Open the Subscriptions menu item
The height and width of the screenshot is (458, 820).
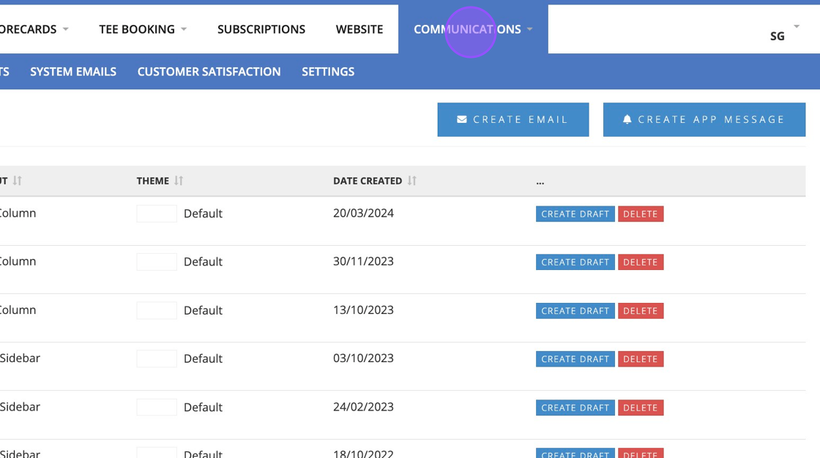[261, 29]
